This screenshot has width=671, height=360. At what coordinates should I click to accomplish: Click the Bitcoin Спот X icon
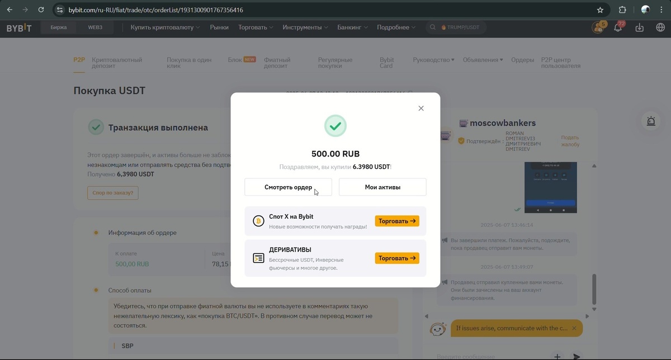tap(258, 221)
